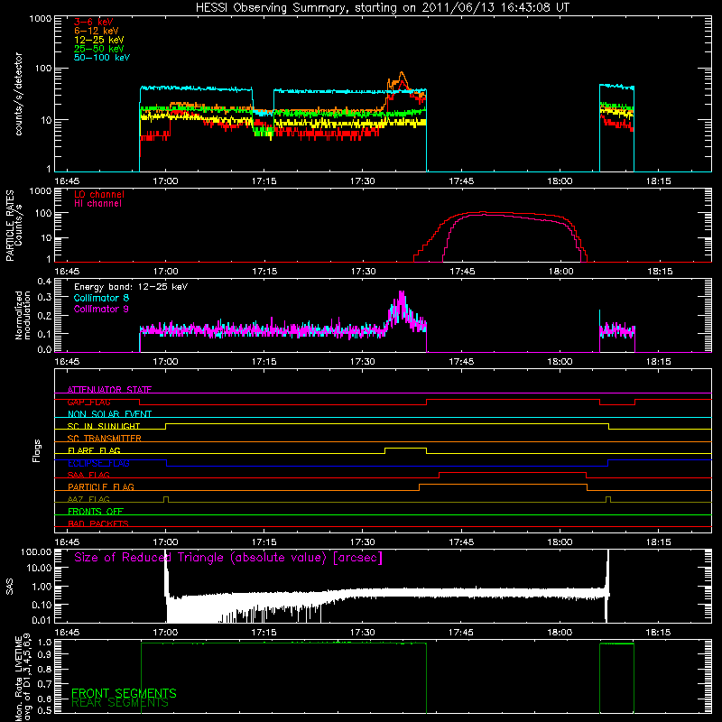The width and height of the screenshot is (722, 722).
Task: Click the "HI channel" legend label
Action: pos(97,204)
